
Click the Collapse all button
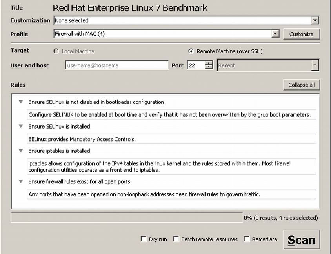point(302,85)
